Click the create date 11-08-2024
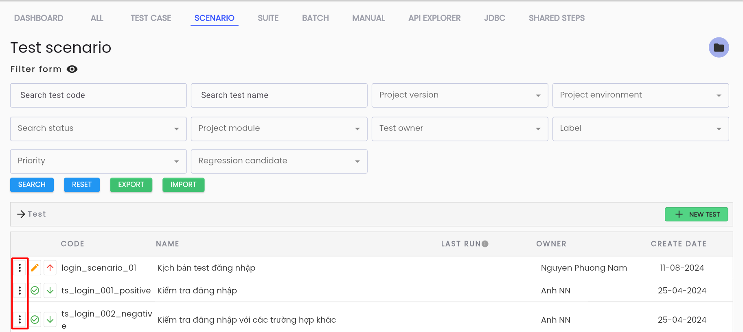743x332 pixels. coord(682,268)
